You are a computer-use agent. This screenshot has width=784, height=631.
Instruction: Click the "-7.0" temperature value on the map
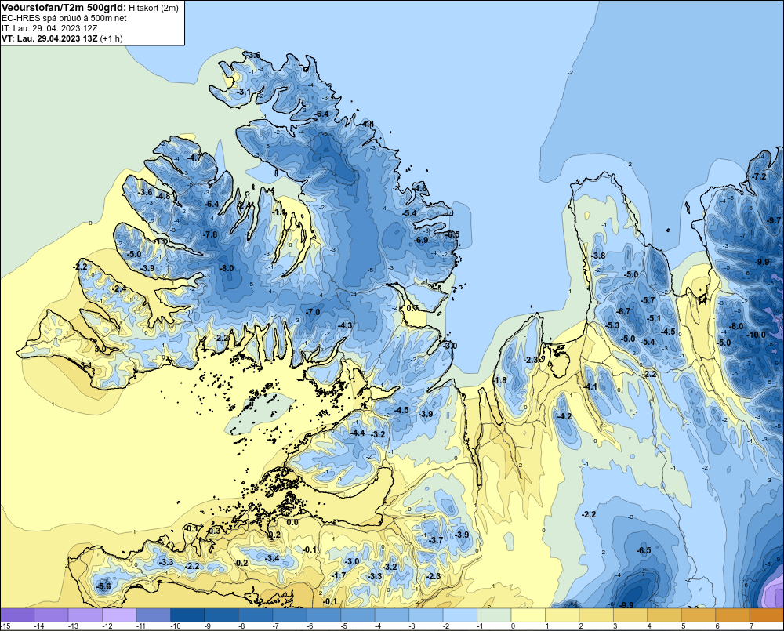pos(313,312)
